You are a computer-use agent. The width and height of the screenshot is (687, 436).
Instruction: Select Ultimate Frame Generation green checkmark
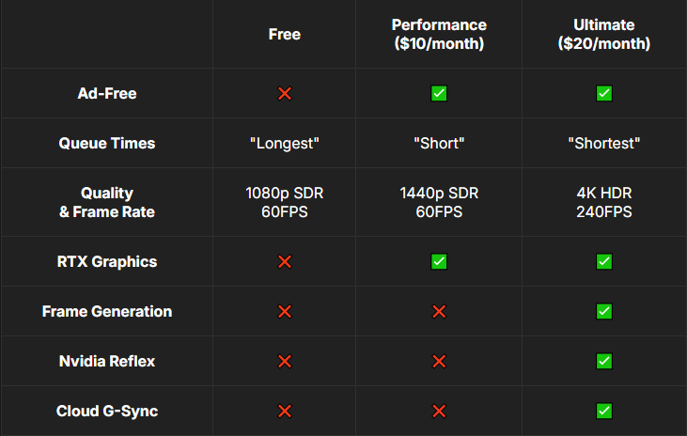coord(604,312)
